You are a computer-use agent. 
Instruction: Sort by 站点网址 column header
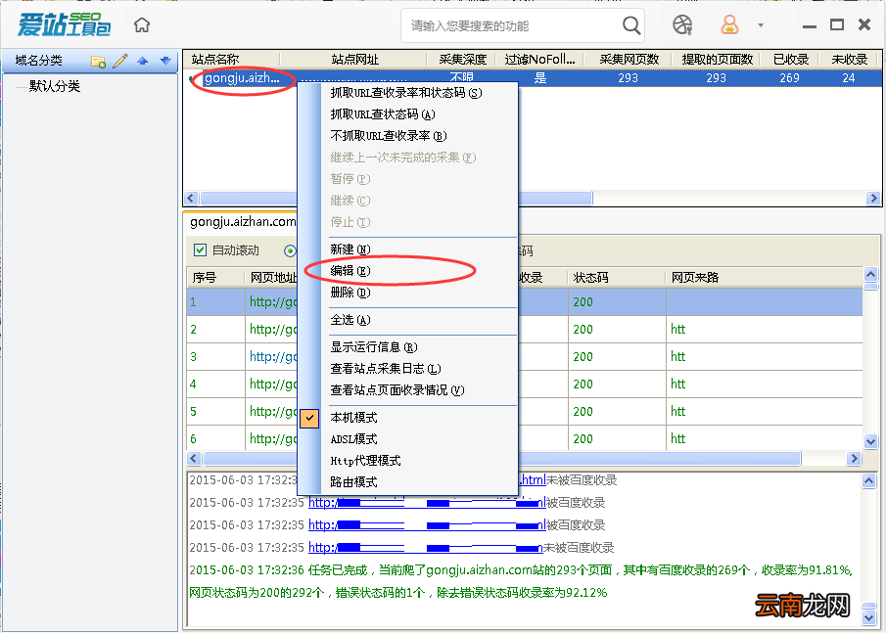tap(353, 60)
